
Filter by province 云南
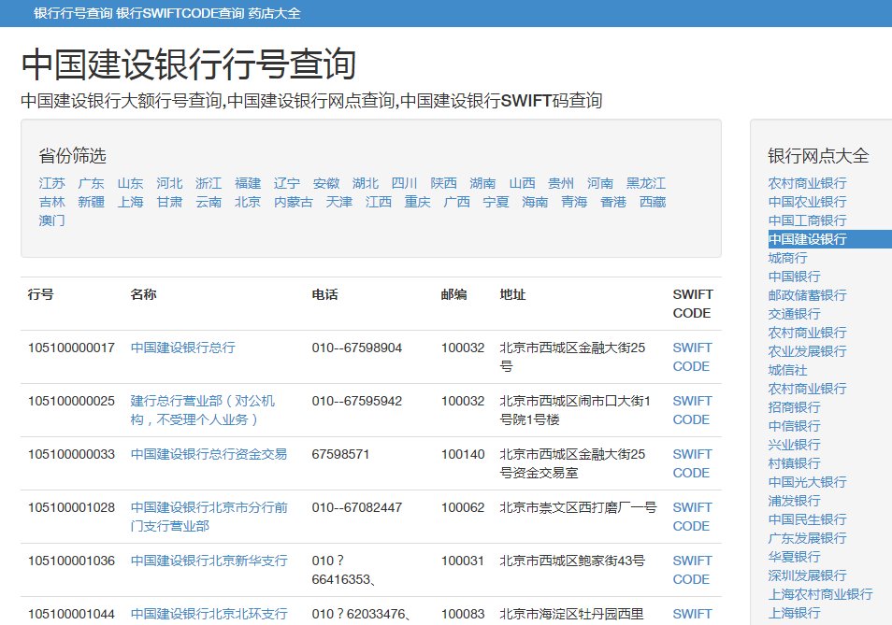pos(209,202)
